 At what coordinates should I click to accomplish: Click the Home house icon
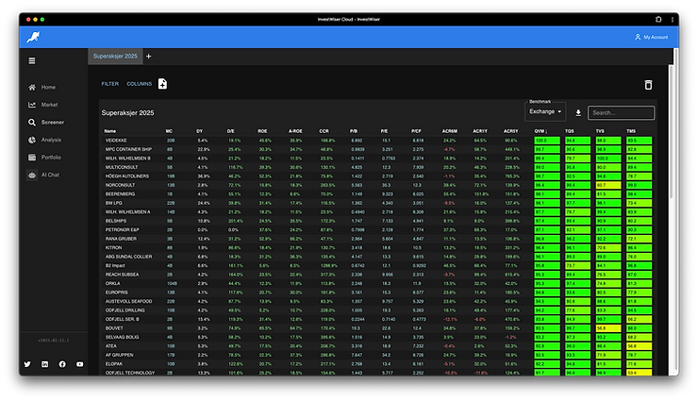32,87
